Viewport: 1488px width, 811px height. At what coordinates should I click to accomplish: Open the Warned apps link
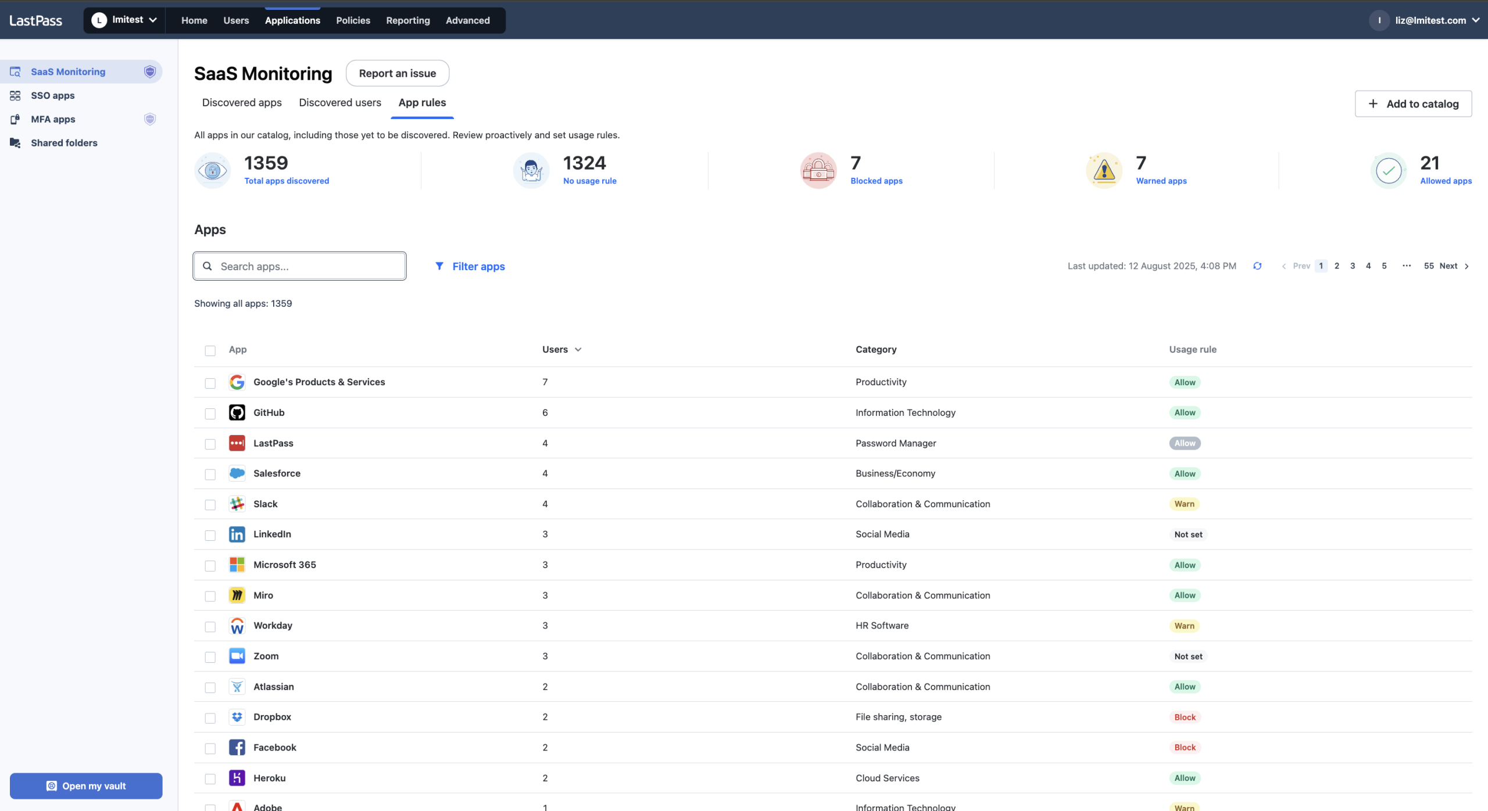[x=1161, y=181]
